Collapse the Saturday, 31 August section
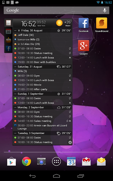 pyautogui.click(x=15, y=67)
